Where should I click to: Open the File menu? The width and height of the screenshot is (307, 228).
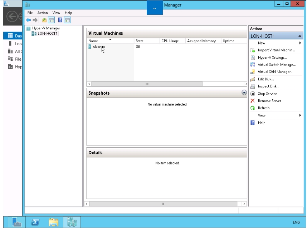tap(30, 13)
